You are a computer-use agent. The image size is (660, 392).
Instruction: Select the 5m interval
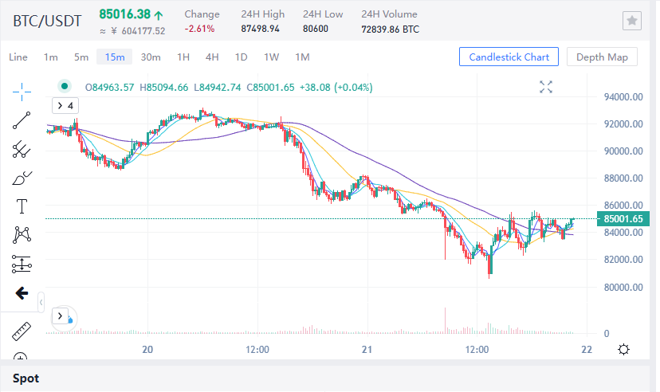click(81, 57)
